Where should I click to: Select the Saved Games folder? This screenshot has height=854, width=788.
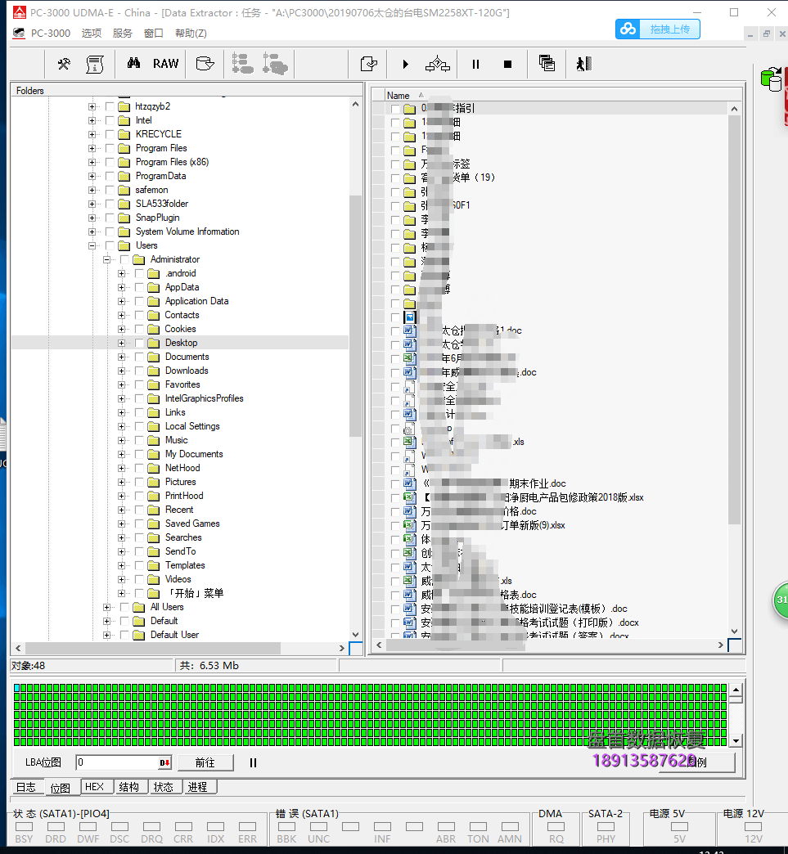coord(192,524)
